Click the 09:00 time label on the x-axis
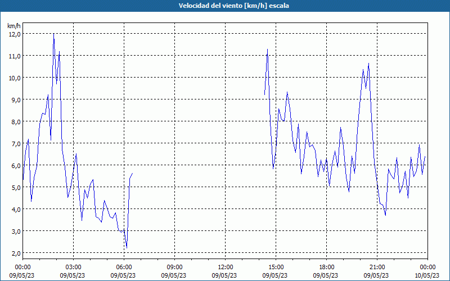 point(174,268)
